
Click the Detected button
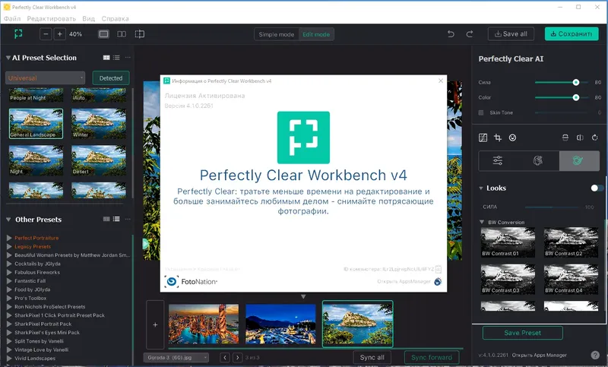tap(111, 78)
